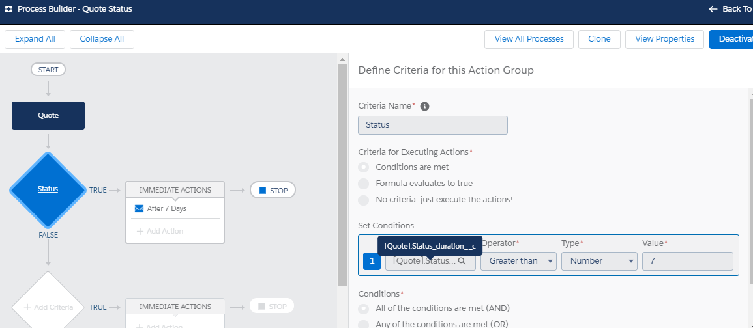Click the Status criteria node link
This screenshot has height=328, width=753.
48,189
